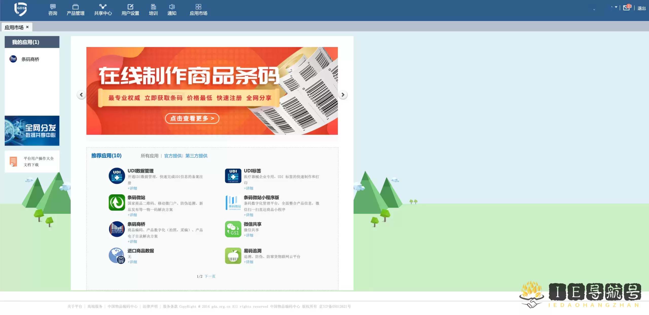Screen dimensions: 649x315
Task: Open +详细 link under 易码追溯
Action: 249,262
